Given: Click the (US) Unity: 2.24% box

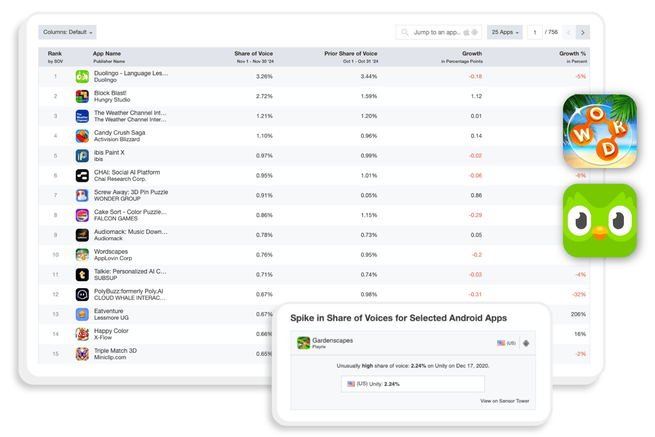Looking at the screenshot, I should [x=413, y=384].
